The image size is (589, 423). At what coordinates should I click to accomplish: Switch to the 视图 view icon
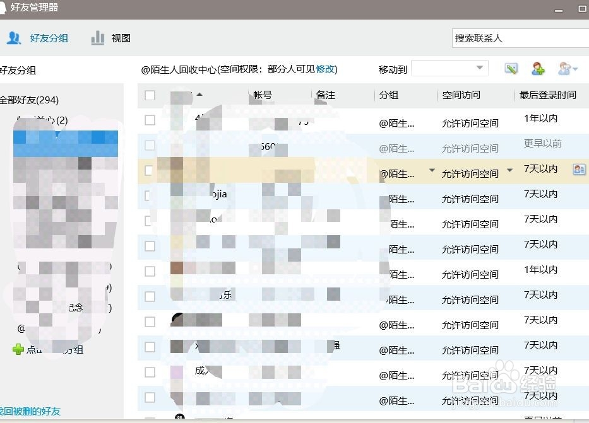98,38
